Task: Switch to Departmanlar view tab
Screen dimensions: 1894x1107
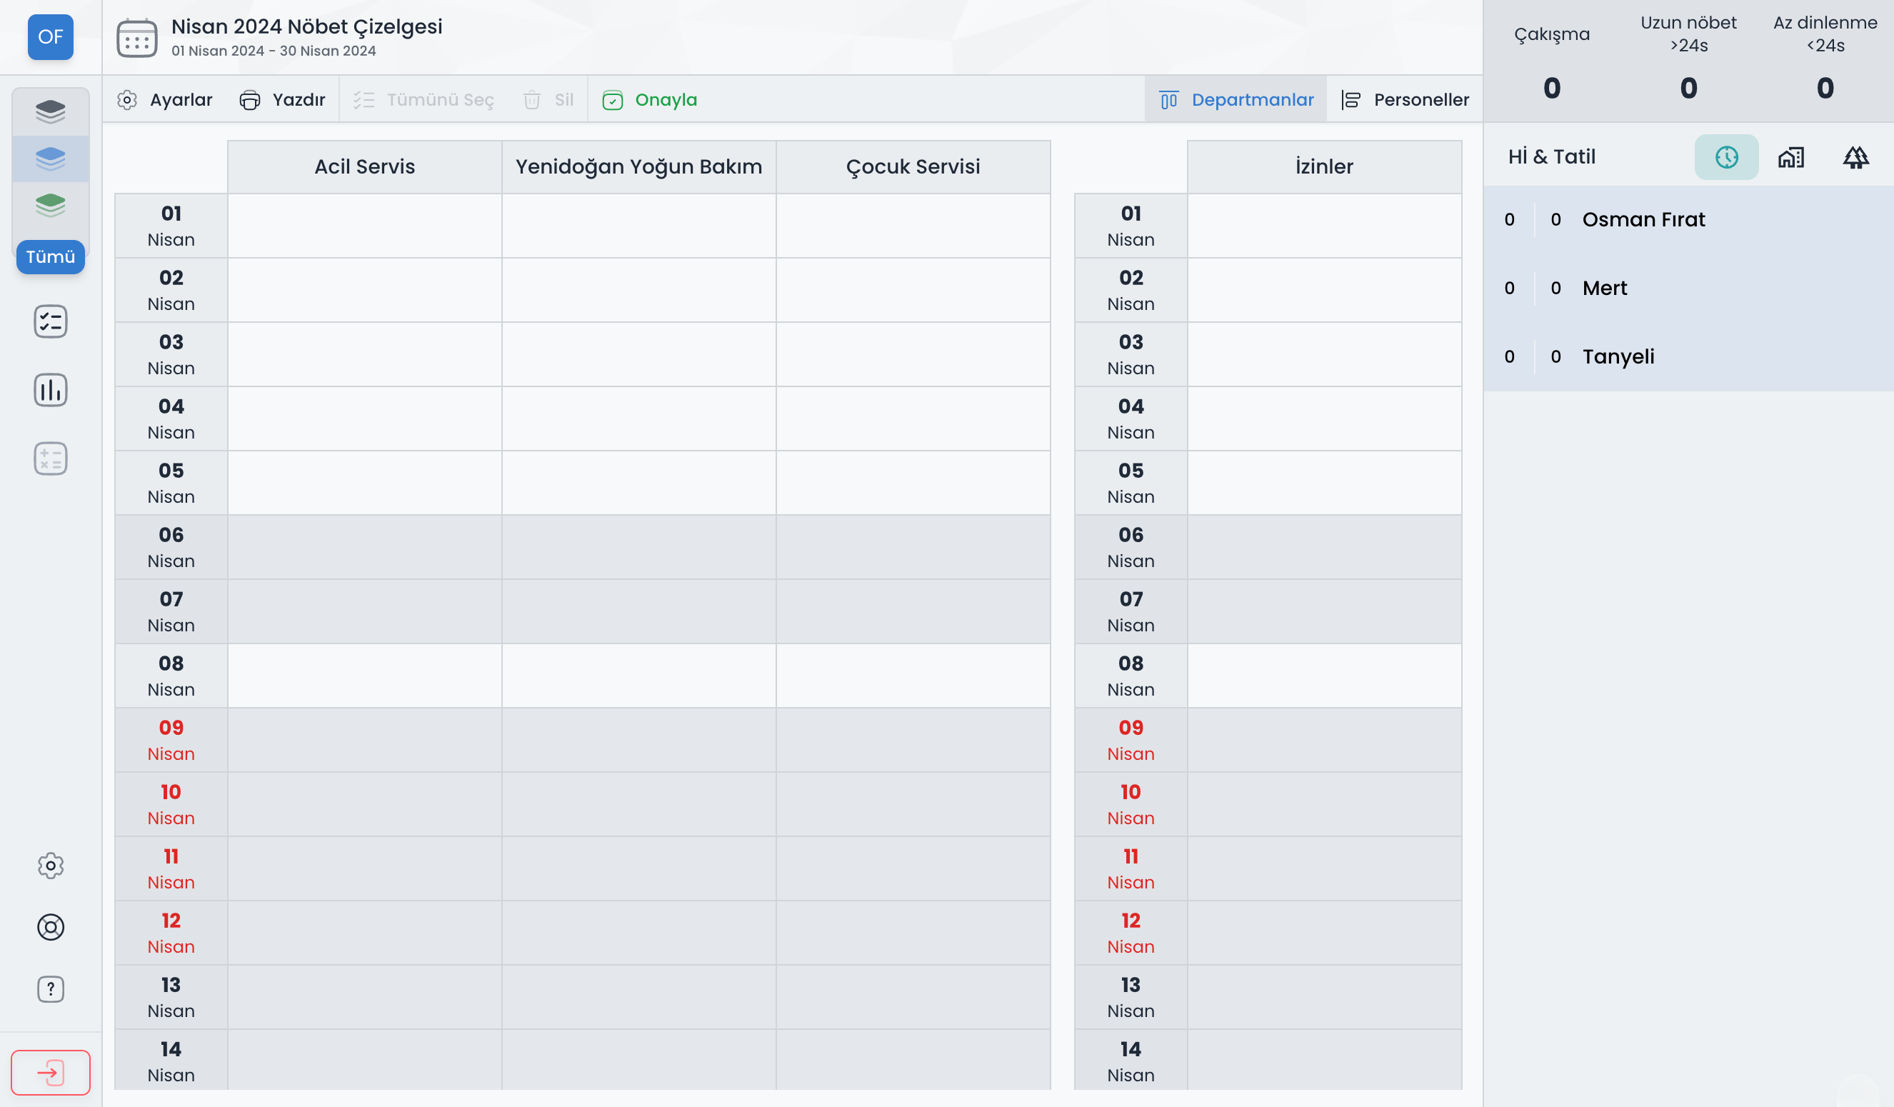Action: pyautogui.click(x=1236, y=100)
